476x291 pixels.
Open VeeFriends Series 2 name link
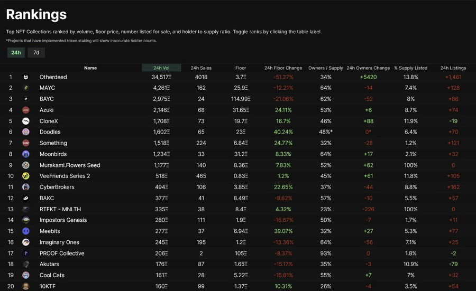pos(65,176)
